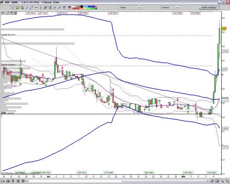Screen dimensions: 230x184
Task: Click the first bottom-left toolbar icon
Action: click(x=3, y=181)
